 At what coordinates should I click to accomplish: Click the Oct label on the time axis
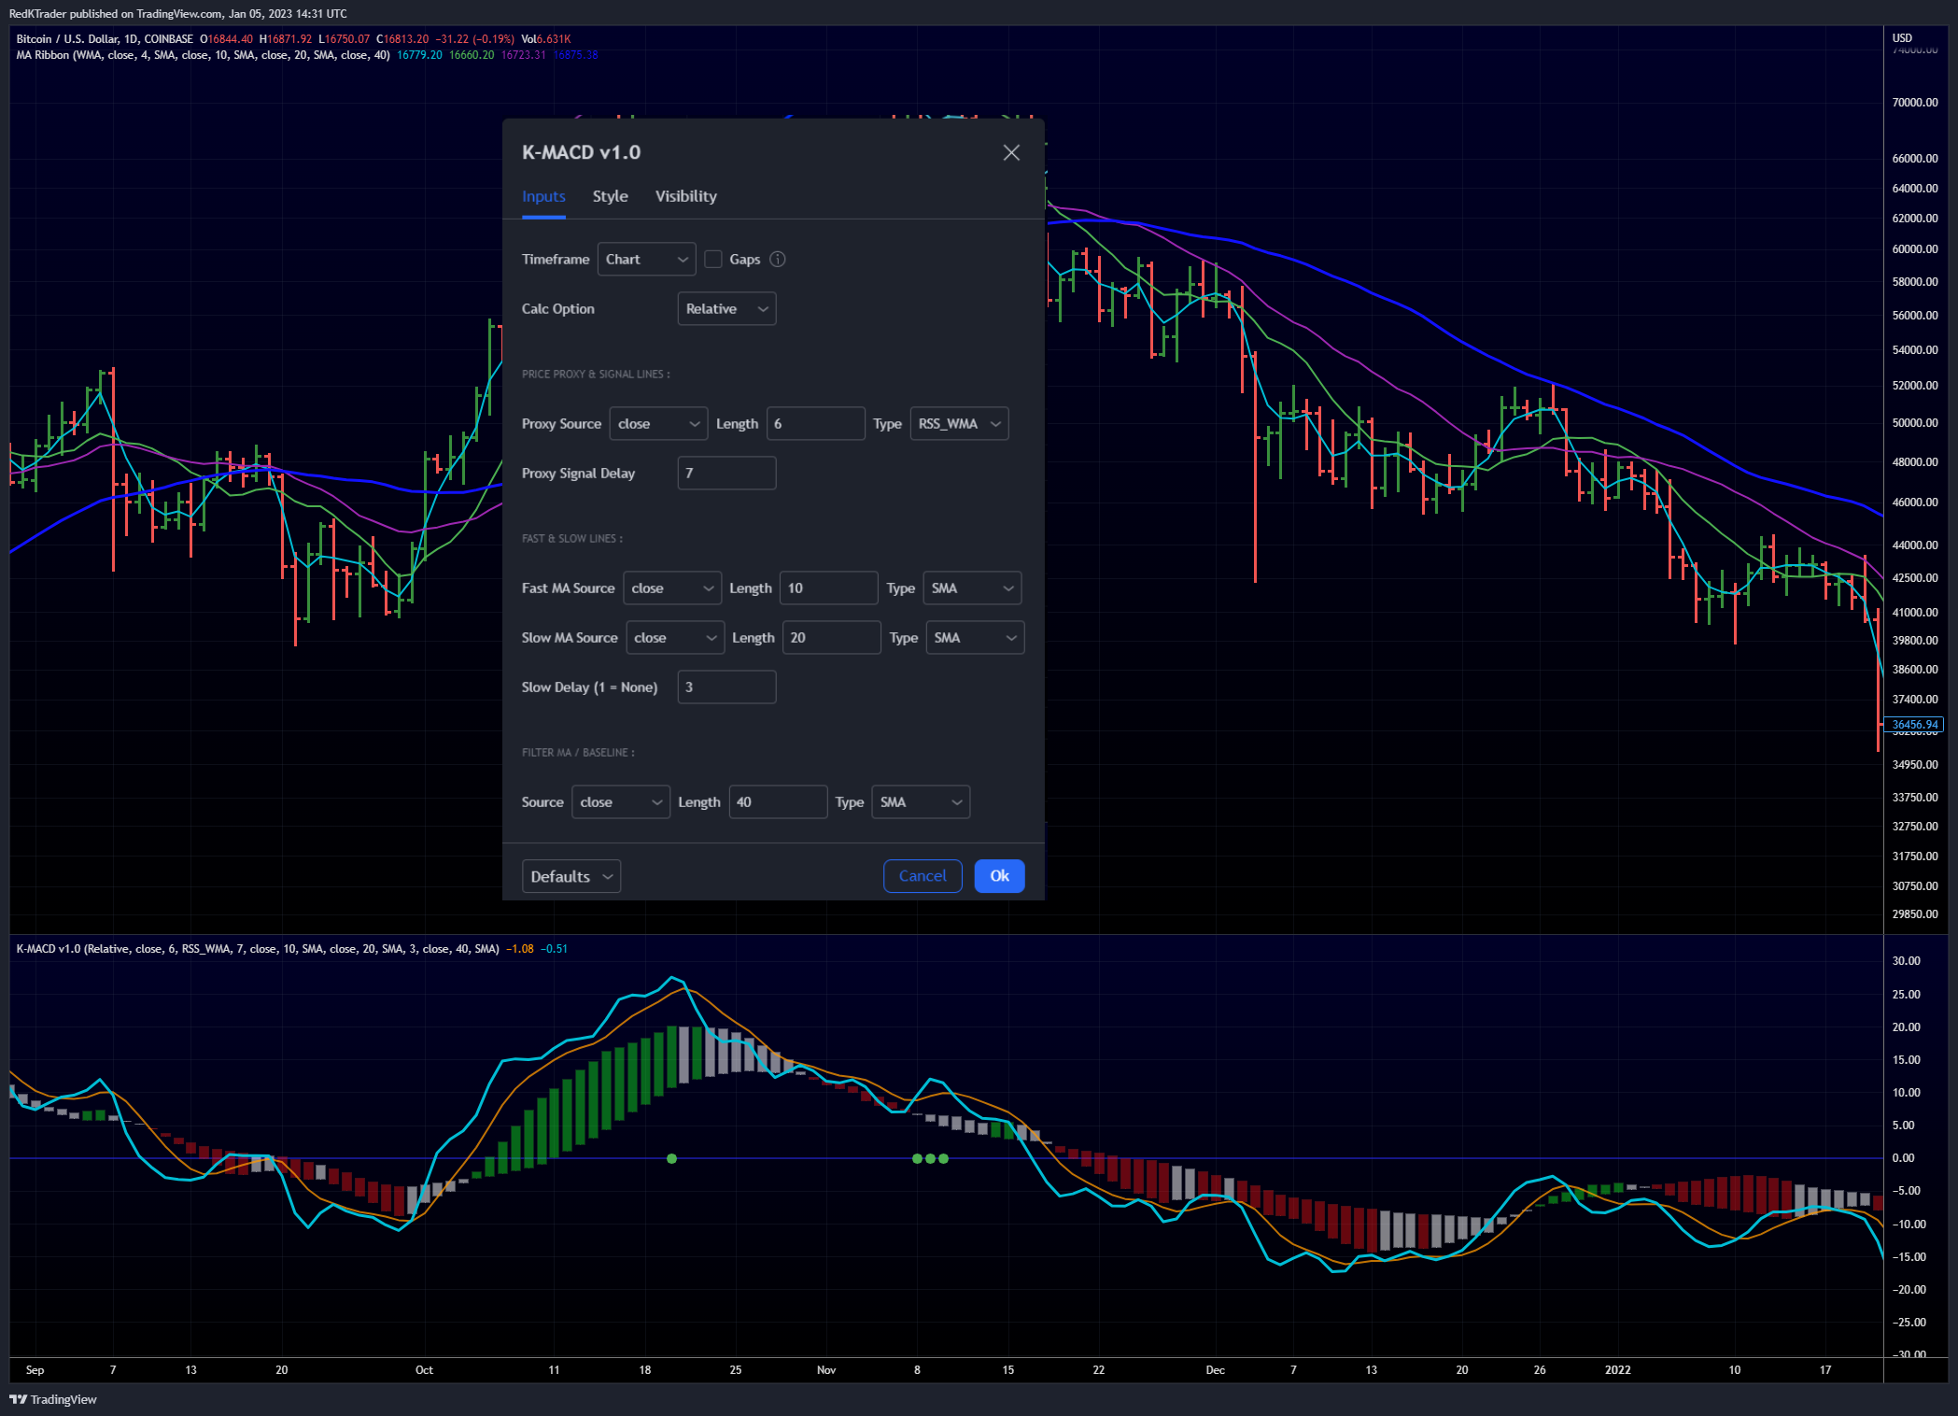click(424, 1369)
